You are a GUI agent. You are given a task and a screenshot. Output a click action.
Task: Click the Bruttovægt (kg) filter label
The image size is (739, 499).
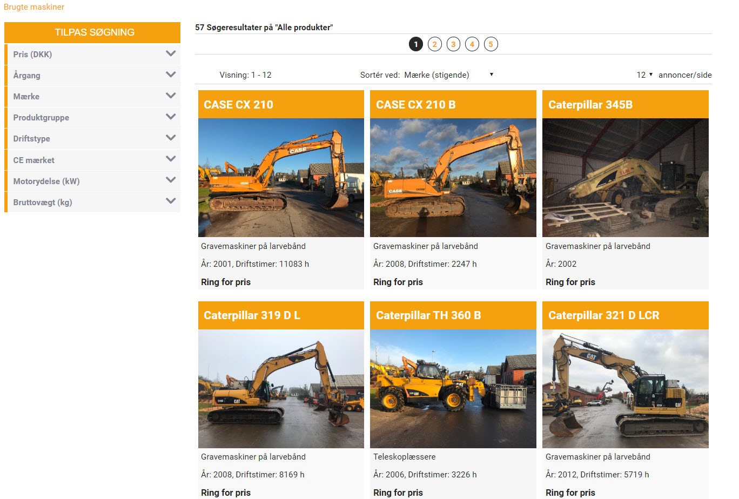[x=43, y=203]
